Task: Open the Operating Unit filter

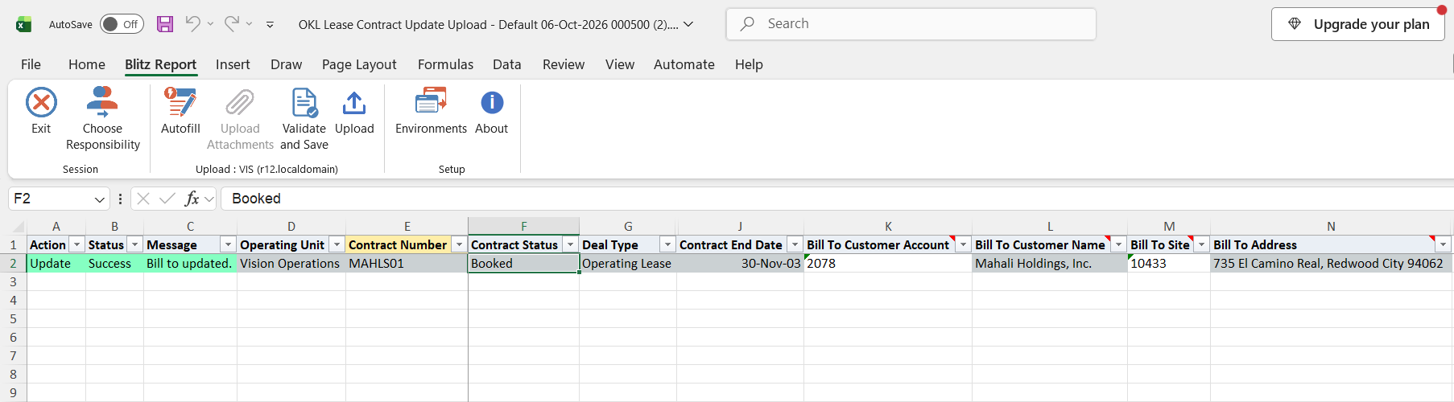Action: tap(337, 244)
